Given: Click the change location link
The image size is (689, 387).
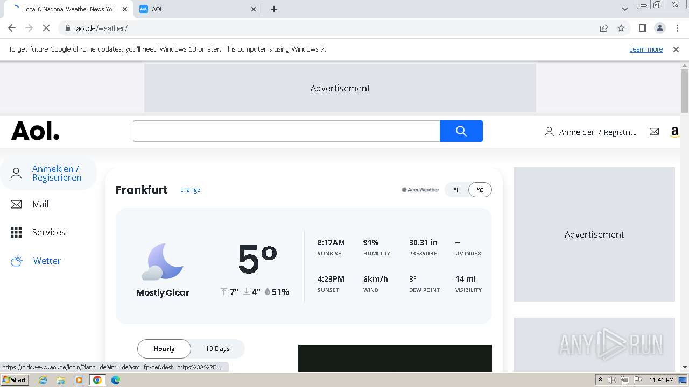Looking at the screenshot, I should pyautogui.click(x=190, y=190).
